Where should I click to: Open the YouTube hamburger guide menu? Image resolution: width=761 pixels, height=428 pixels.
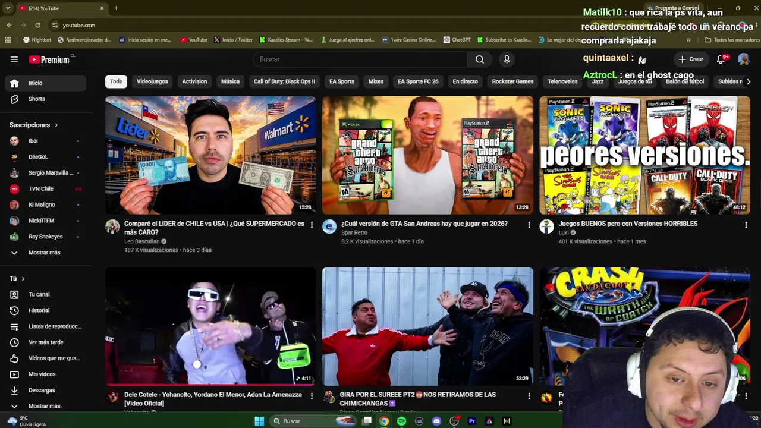14,59
